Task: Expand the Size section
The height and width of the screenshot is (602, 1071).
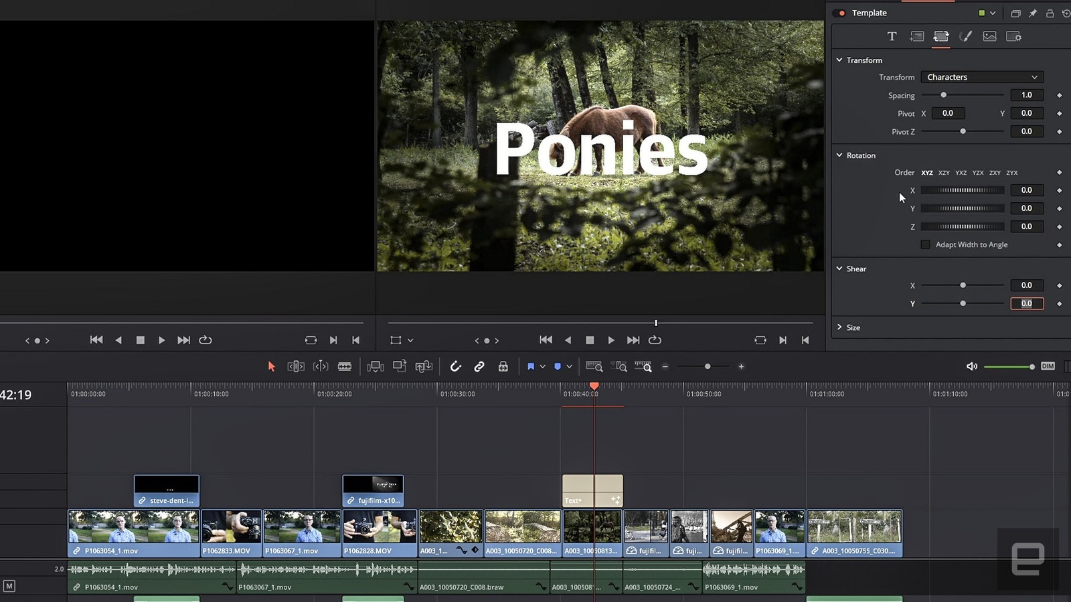Action: (x=839, y=327)
